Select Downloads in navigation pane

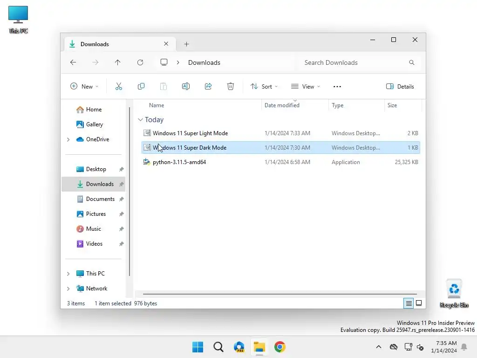click(x=93, y=184)
